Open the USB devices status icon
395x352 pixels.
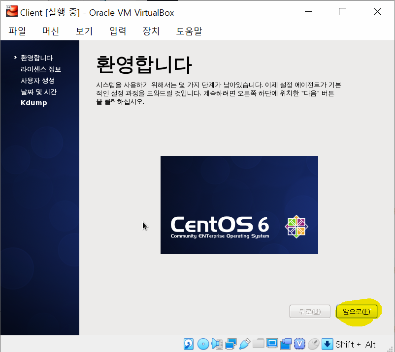245,344
